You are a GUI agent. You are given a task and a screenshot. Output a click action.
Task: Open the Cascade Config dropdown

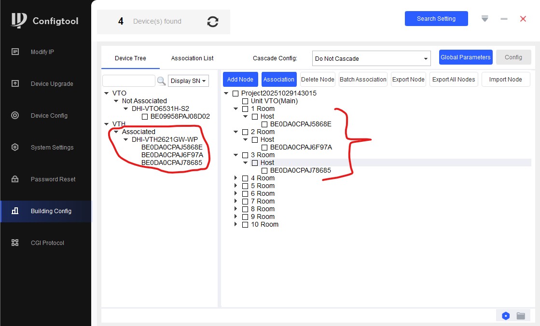click(371, 59)
